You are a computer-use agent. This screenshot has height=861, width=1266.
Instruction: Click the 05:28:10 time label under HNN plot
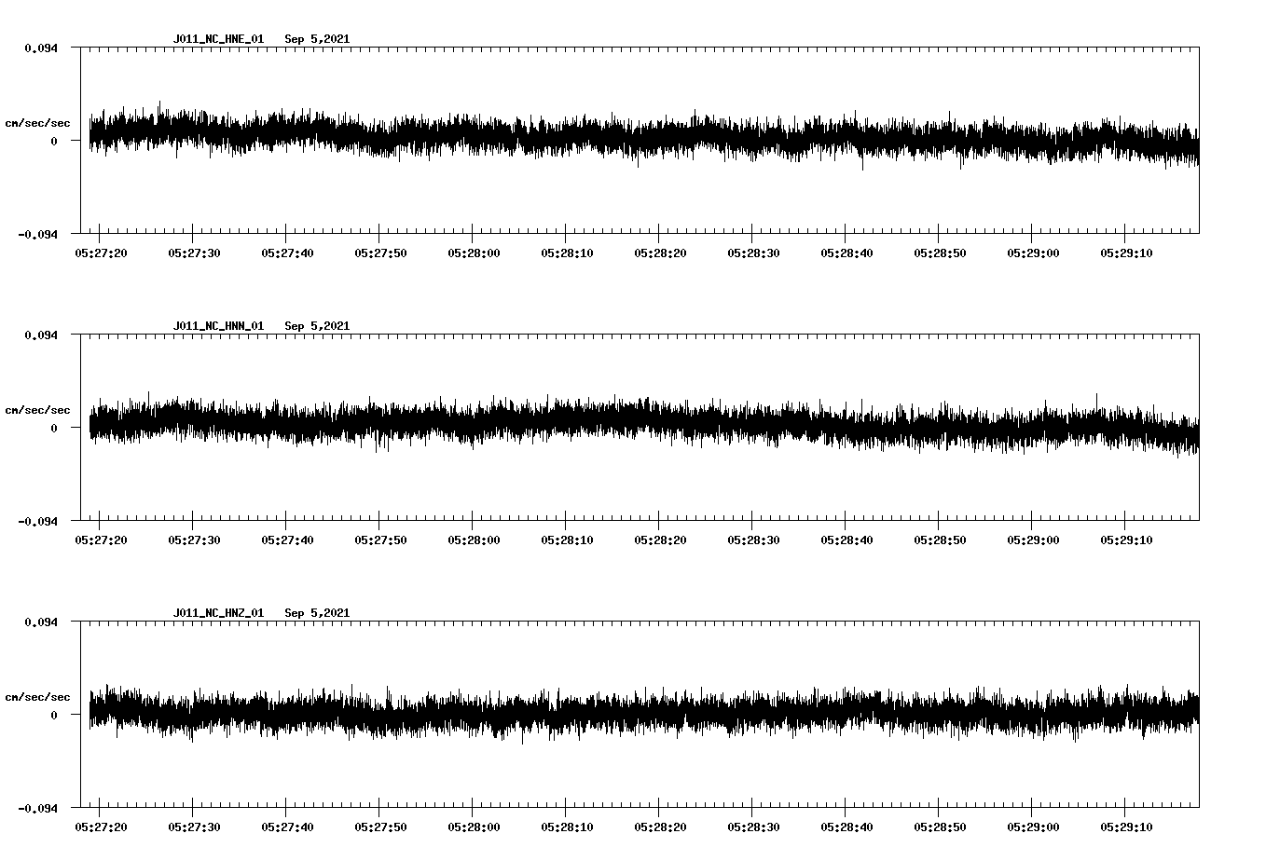click(567, 540)
